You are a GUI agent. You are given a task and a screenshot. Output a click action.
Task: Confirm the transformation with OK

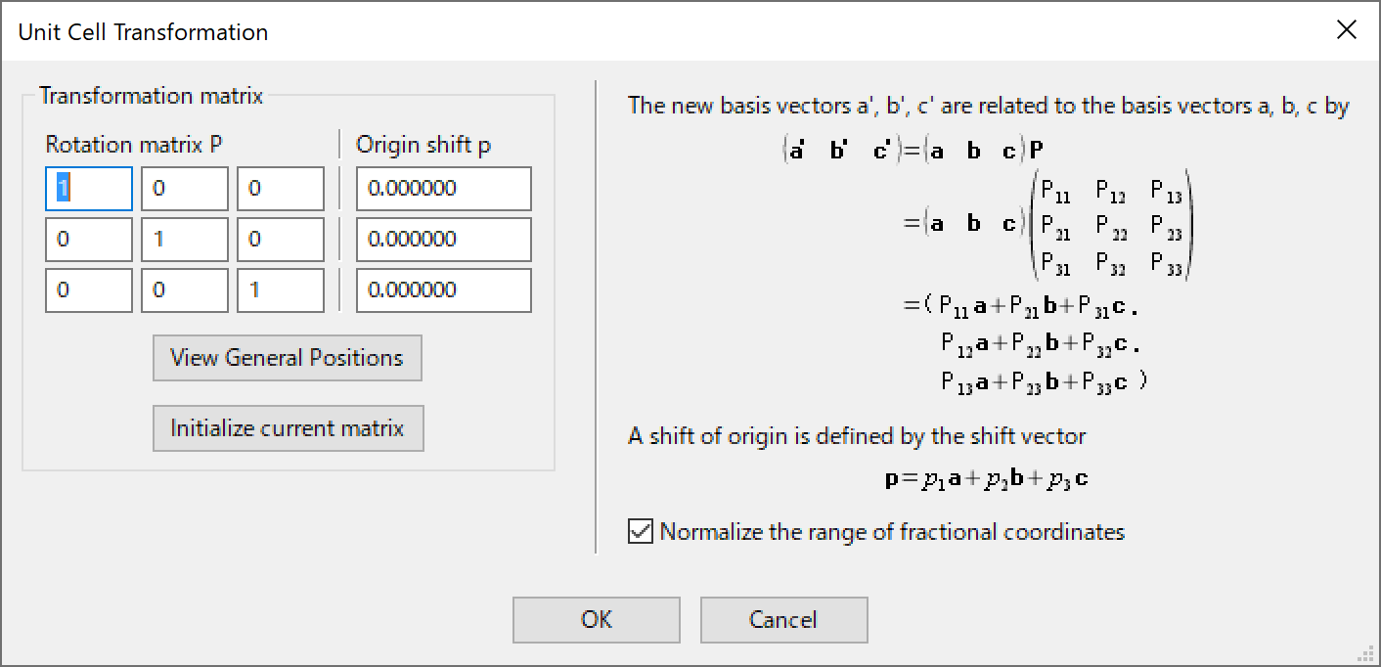(596, 620)
